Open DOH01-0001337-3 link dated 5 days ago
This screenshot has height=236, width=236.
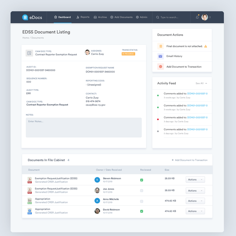coord(197,129)
